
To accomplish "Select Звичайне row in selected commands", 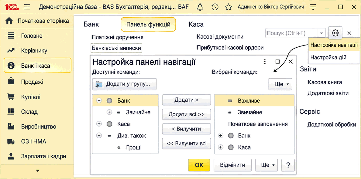I will coord(254,112).
